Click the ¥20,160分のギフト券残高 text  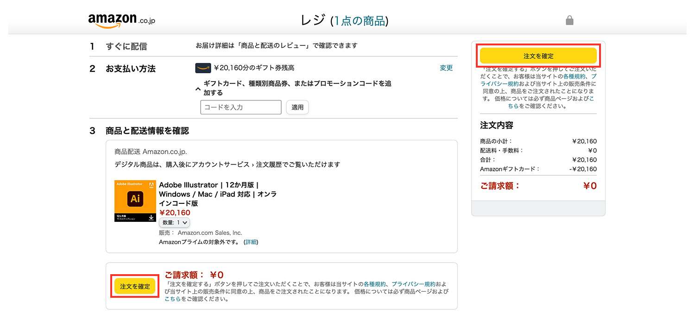coord(254,68)
